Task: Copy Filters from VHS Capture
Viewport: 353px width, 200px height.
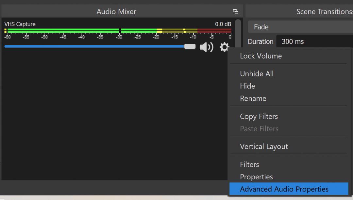Action: click(259, 116)
